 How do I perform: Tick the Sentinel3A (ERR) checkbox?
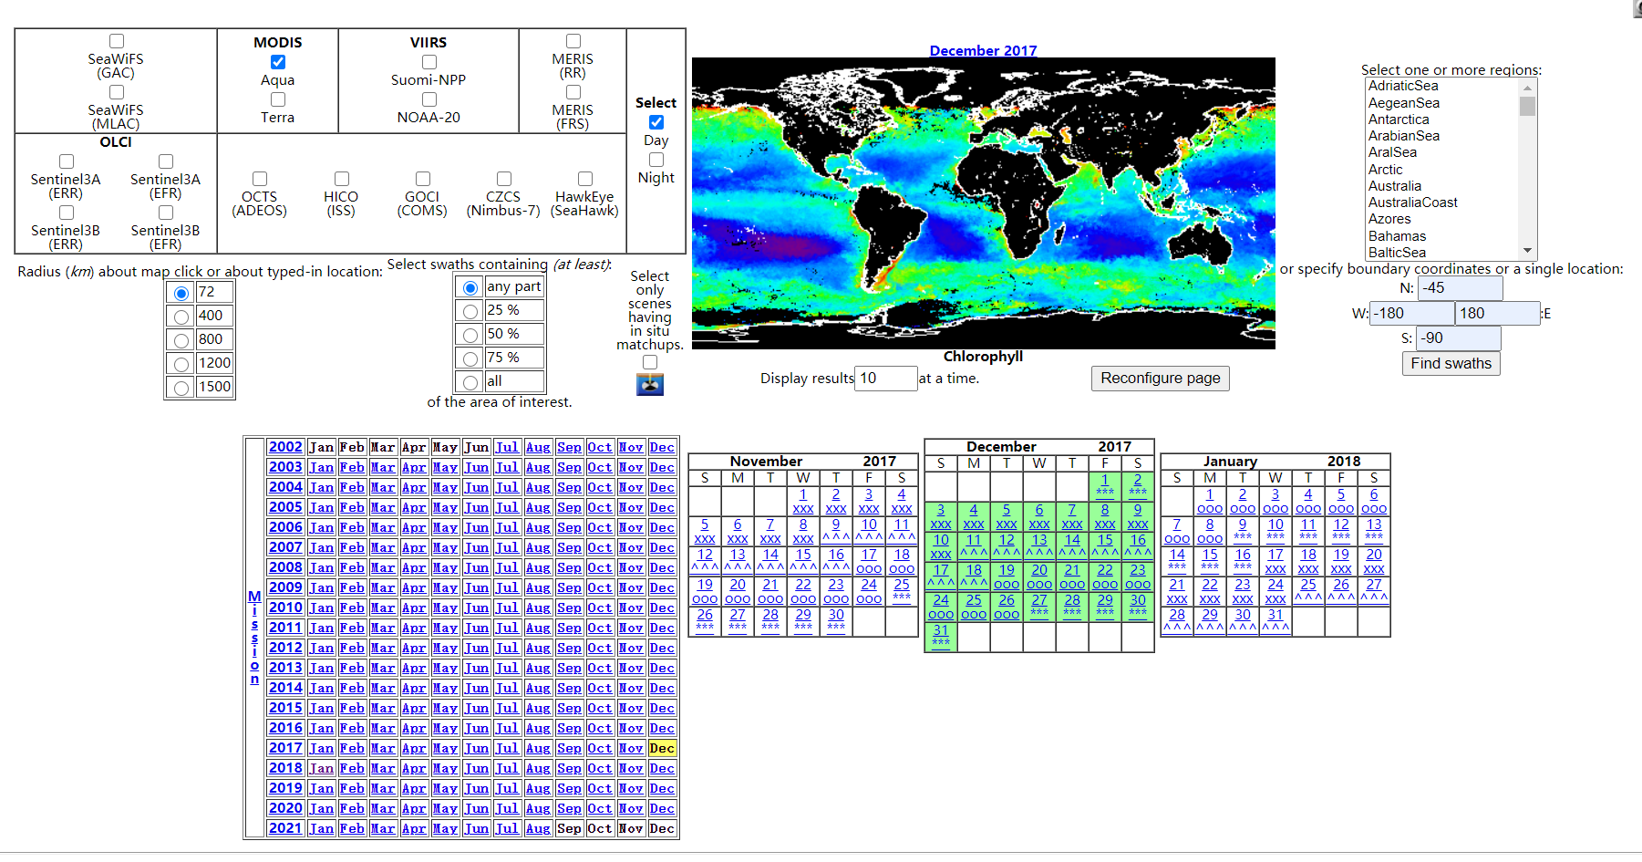point(67,161)
